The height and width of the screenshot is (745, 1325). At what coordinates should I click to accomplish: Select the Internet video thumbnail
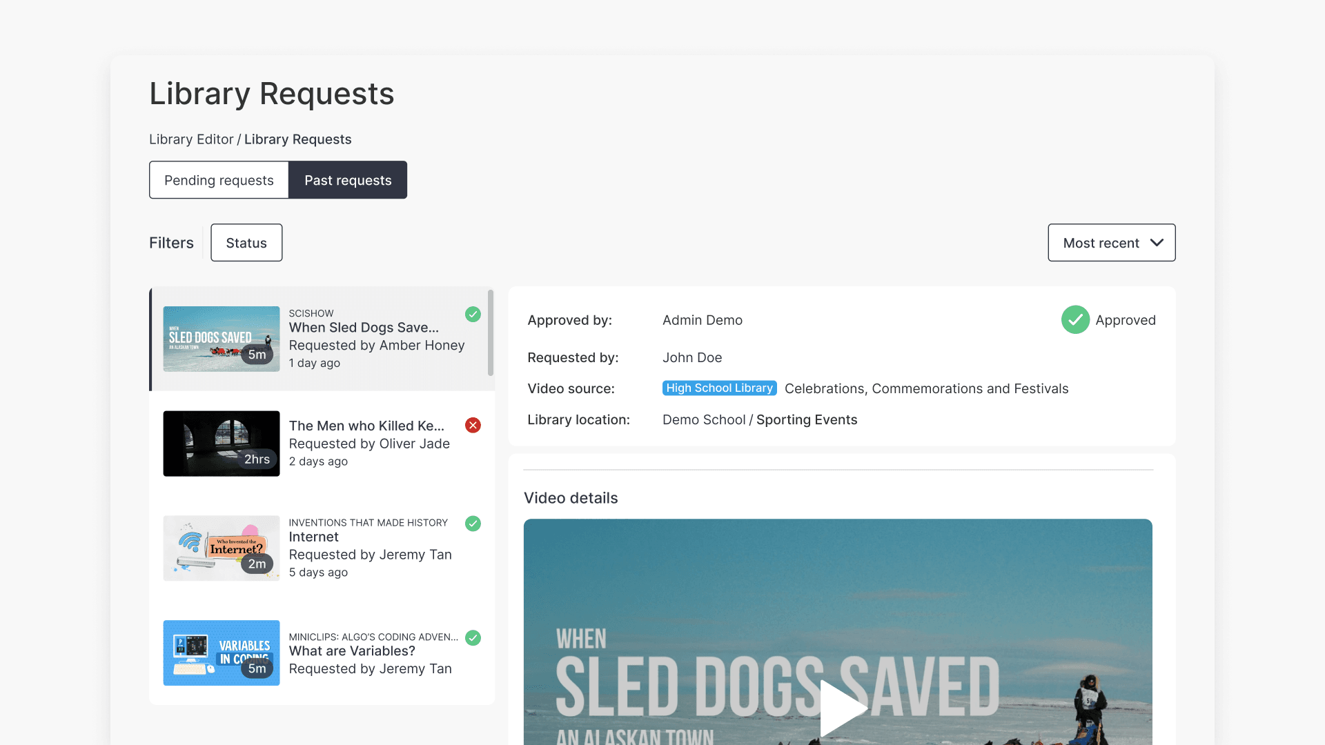[x=221, y=548]
